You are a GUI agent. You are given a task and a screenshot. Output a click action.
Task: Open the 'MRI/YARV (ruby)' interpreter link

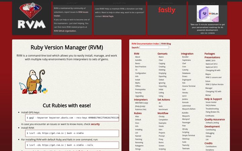[142, 103]
